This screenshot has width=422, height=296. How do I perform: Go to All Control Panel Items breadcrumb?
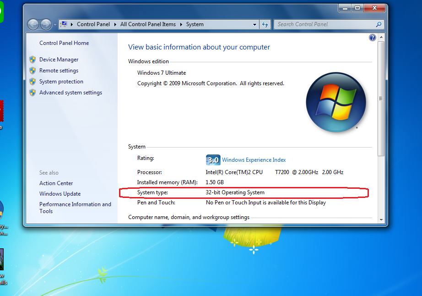(x=148, y=24)
